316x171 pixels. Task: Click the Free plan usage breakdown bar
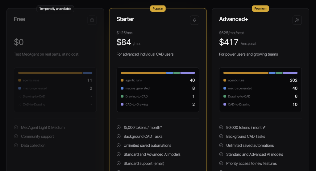(x=55, y=73)
